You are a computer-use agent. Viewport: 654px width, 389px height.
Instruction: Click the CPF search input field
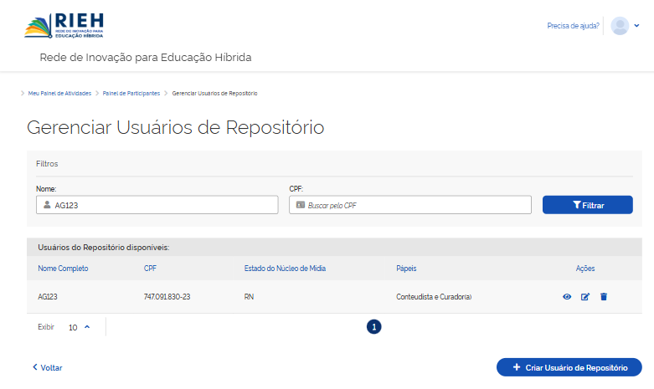pyautogui.click(x=410, y=205)
